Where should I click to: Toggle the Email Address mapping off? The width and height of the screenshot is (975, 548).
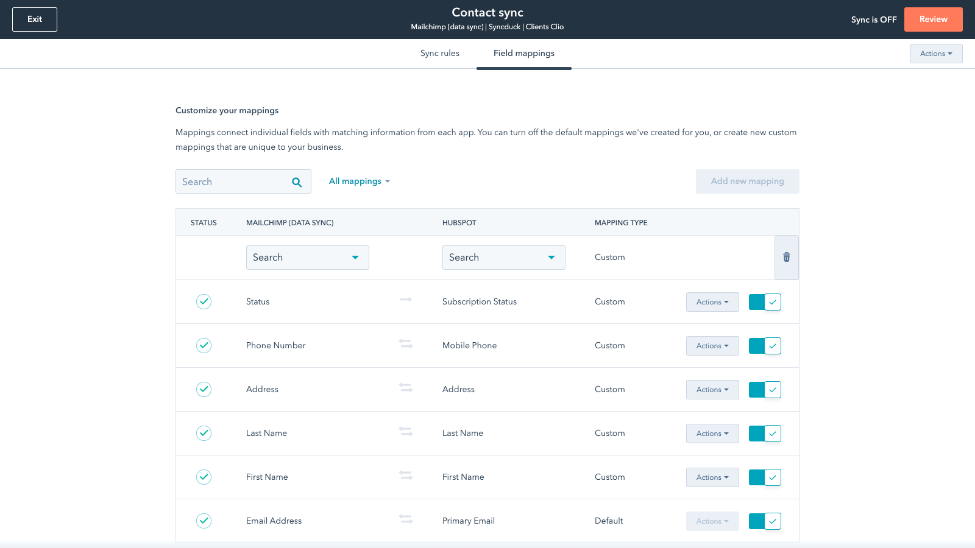(765, 521)
